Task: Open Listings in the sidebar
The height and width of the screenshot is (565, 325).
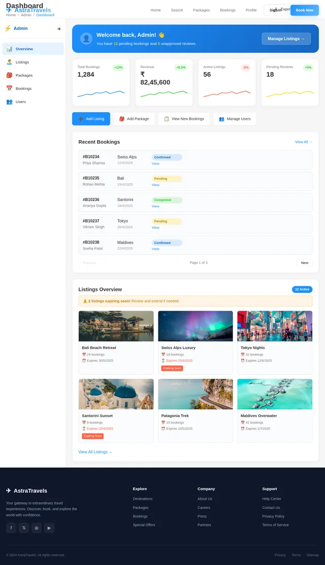Action: point(33,62)
